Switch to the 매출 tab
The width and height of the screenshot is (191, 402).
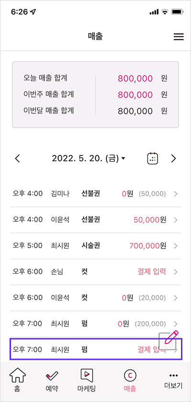click(x=130, y=380)
